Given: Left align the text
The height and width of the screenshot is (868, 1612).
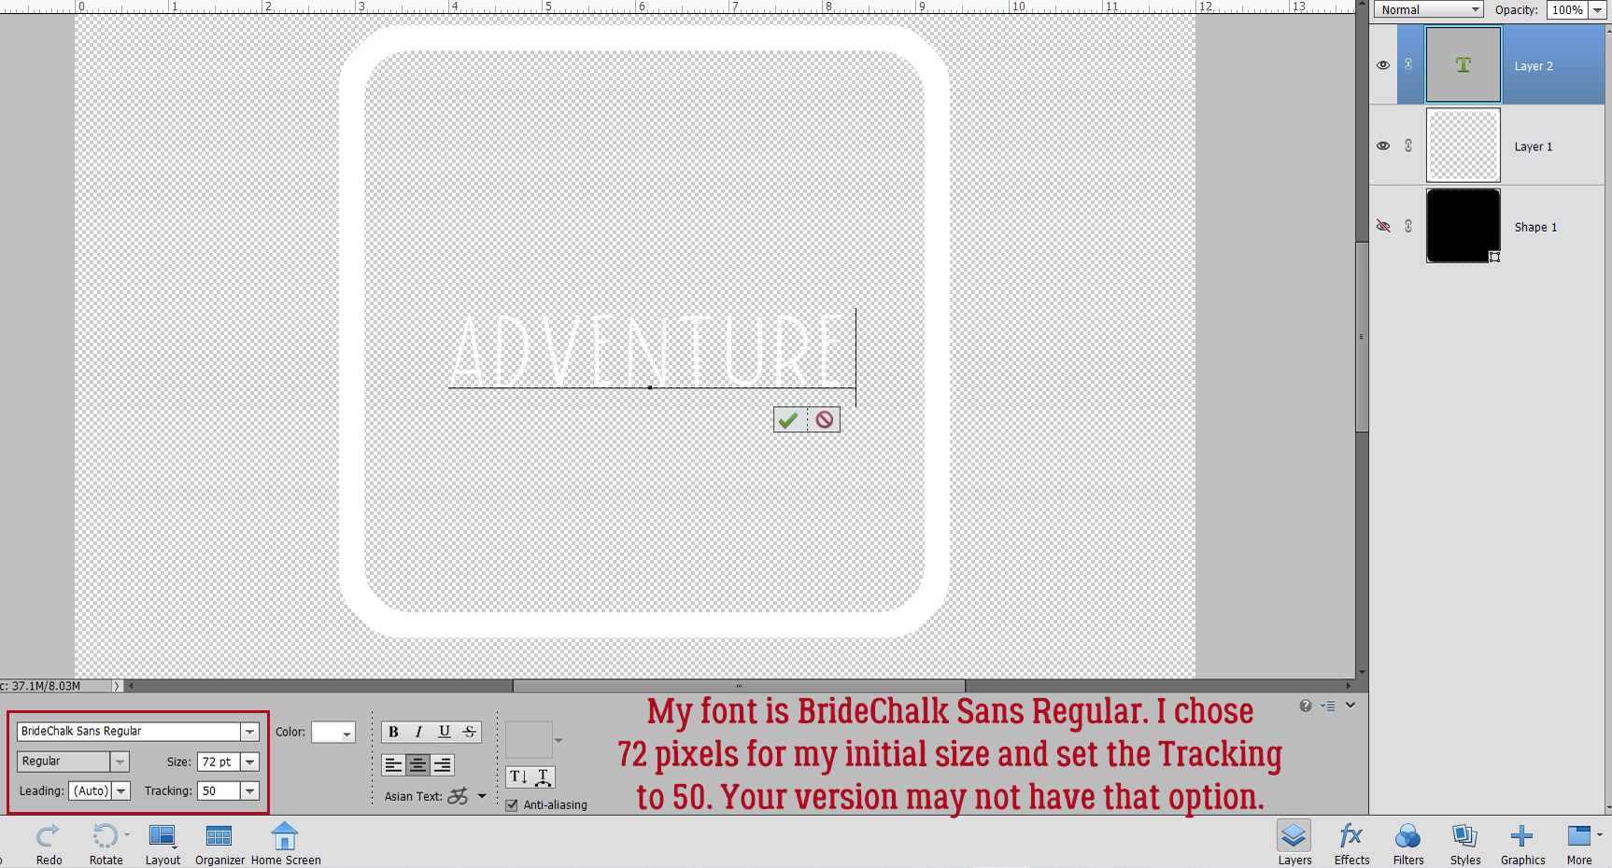Looking at the screenshot, I should pyautogui.click(x=393, y=764).
